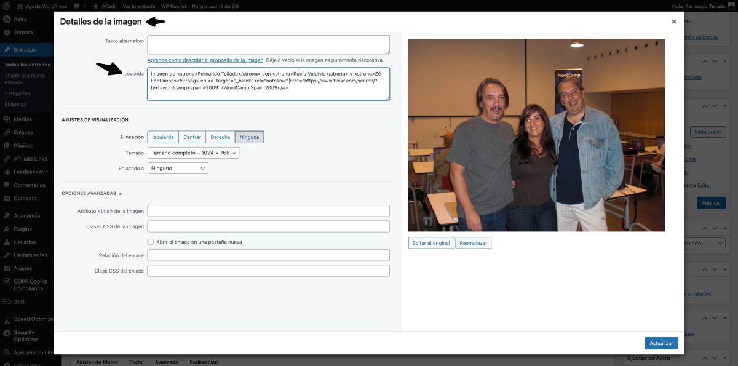Open the Enlazado a dropdown
738x366 pixels.
coord(178,168)
